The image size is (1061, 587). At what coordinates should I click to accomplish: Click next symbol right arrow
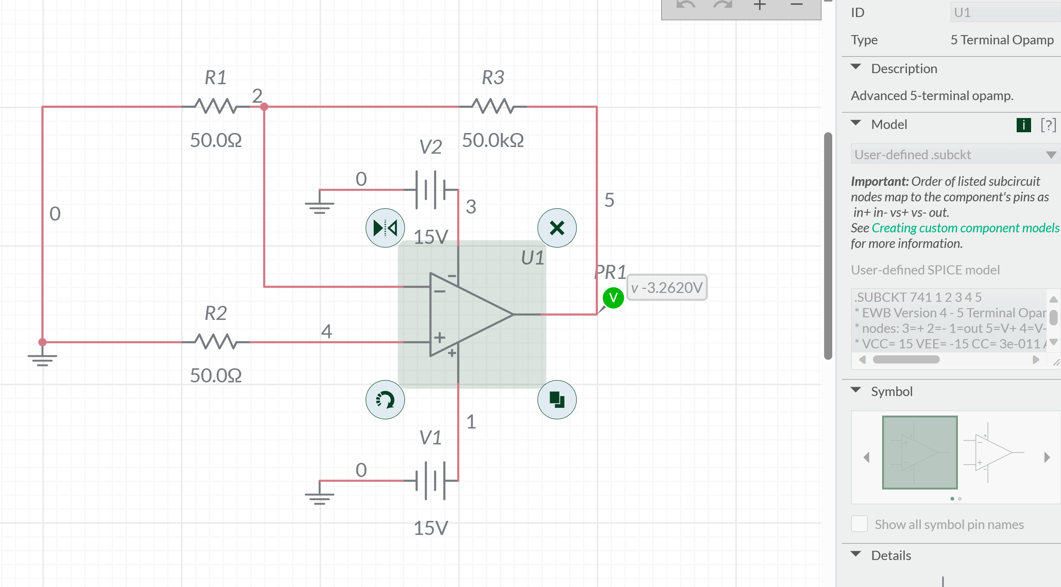click(x=1047, y=457)
